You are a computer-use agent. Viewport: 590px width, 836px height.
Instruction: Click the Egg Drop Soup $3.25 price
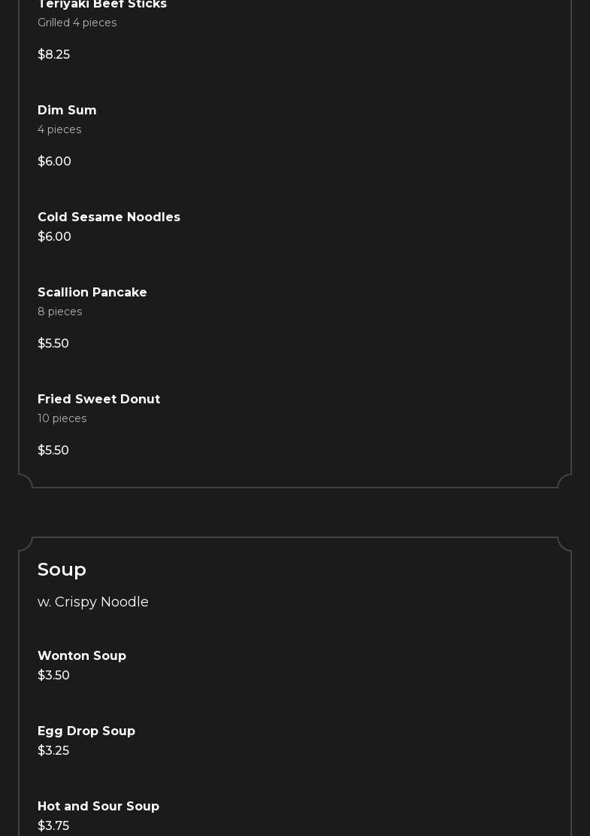click(53, 751)
